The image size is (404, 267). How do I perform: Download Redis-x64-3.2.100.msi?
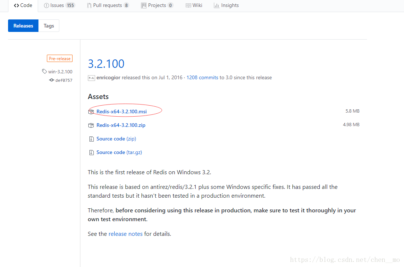pyautogui.click(x=122, y=112)
